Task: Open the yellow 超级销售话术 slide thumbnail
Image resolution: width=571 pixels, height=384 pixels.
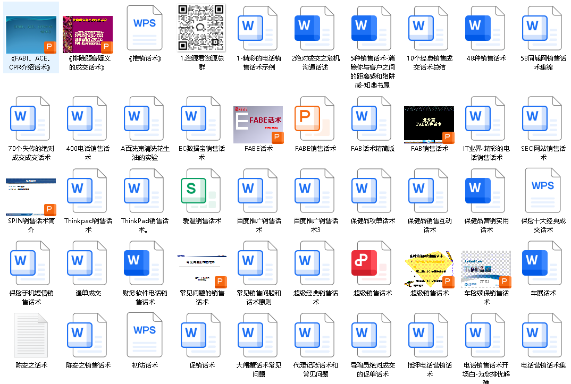Action: [x=429, y=269]
